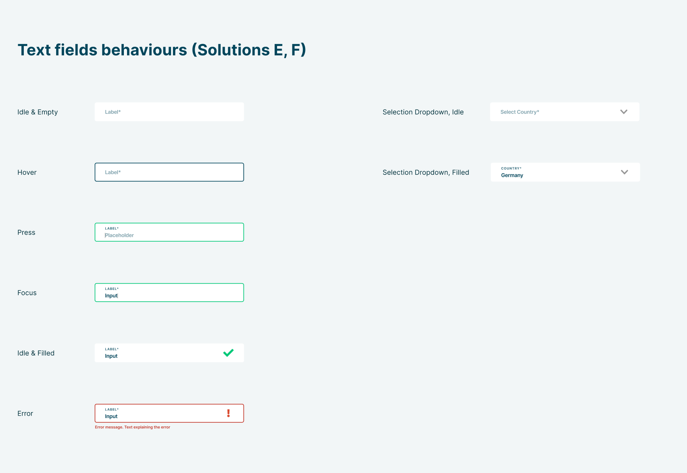Expand the Select Country dropdown chevron

tap(624, 112)
